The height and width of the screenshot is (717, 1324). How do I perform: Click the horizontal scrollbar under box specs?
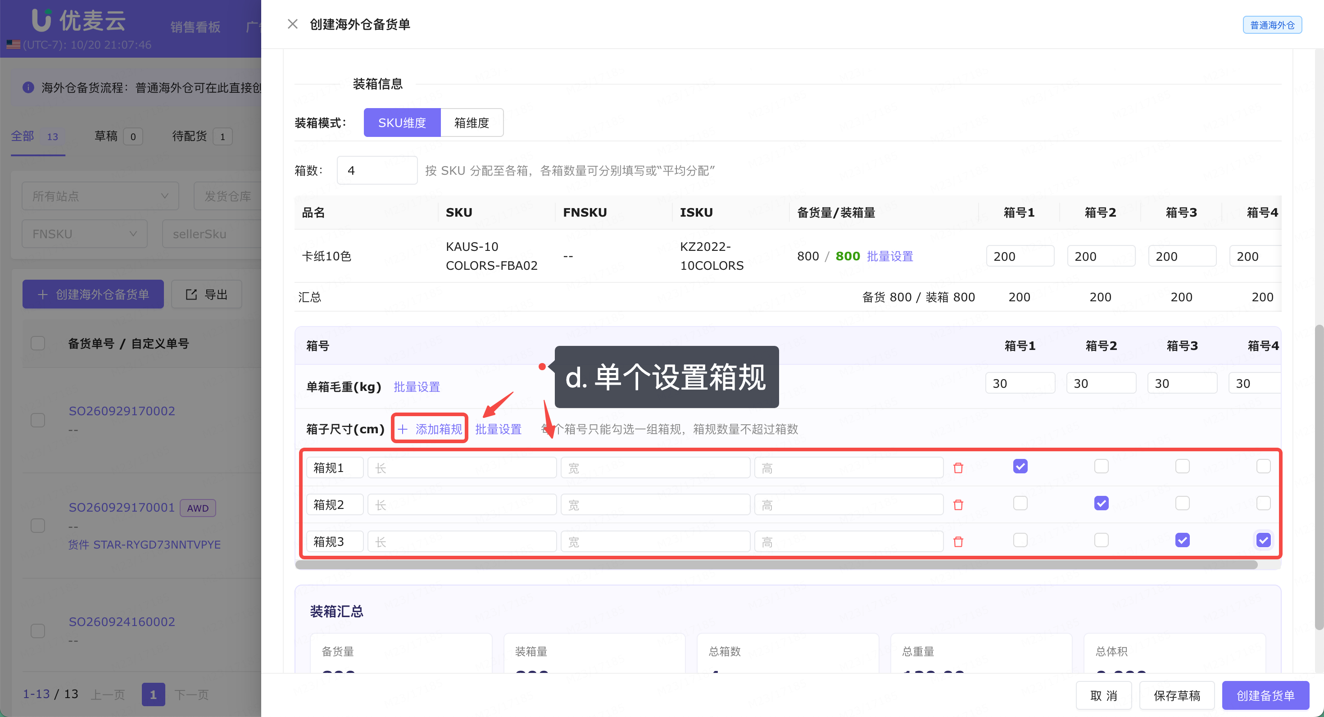pyautogui.click(x=776, y=564)
